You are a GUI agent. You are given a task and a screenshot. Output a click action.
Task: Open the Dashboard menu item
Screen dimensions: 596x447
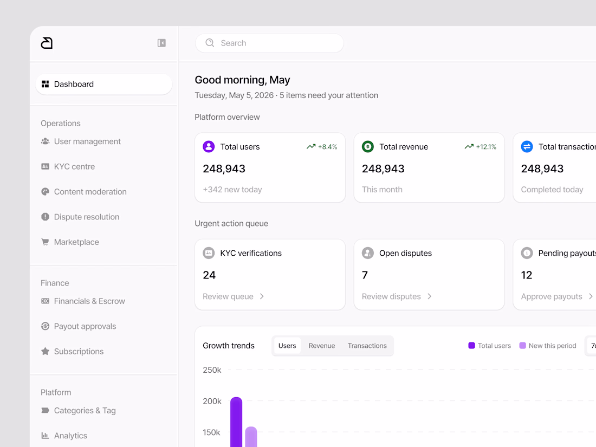point(104,84)
